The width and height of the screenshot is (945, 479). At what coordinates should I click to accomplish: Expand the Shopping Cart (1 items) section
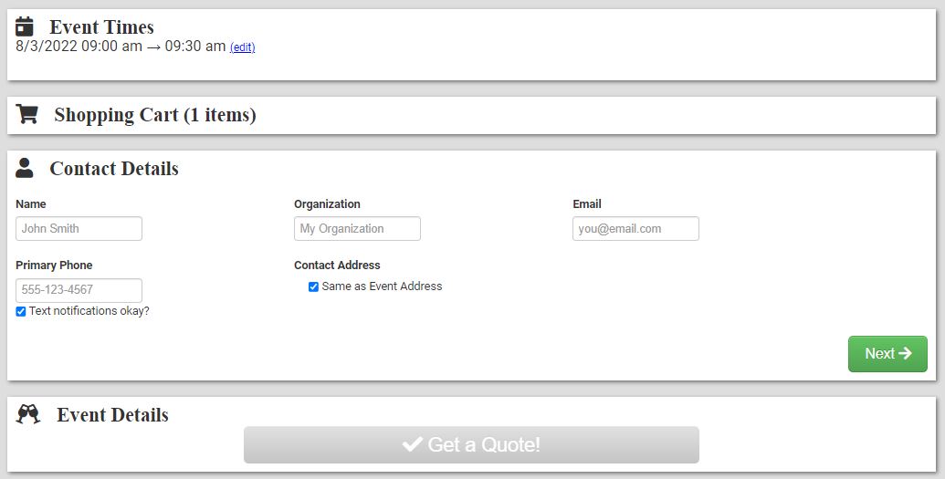pyautogui.click(x=154, y=115)
